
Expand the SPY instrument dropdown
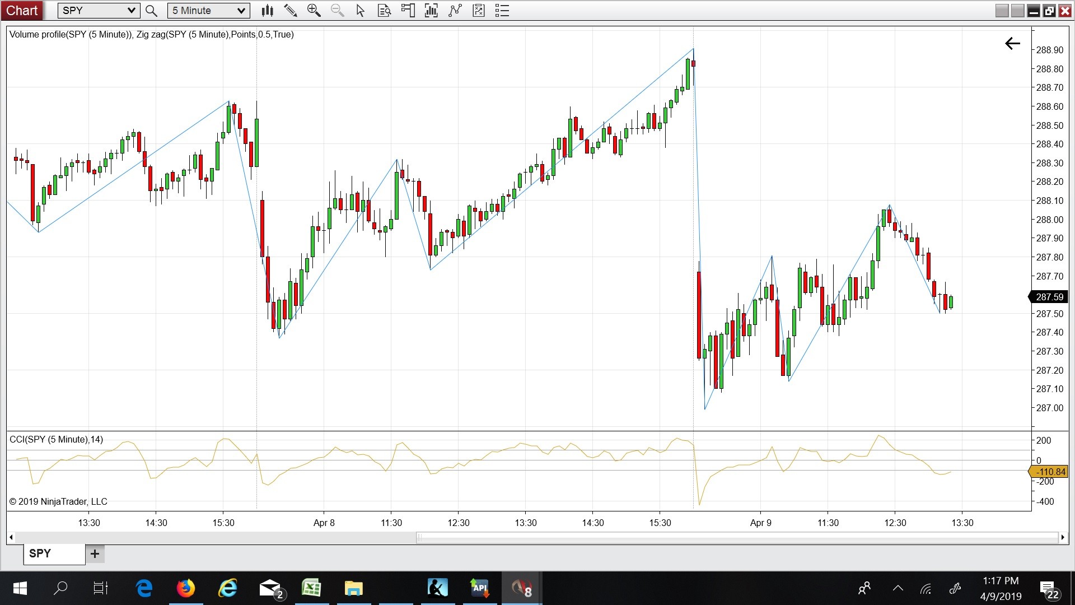131,11
